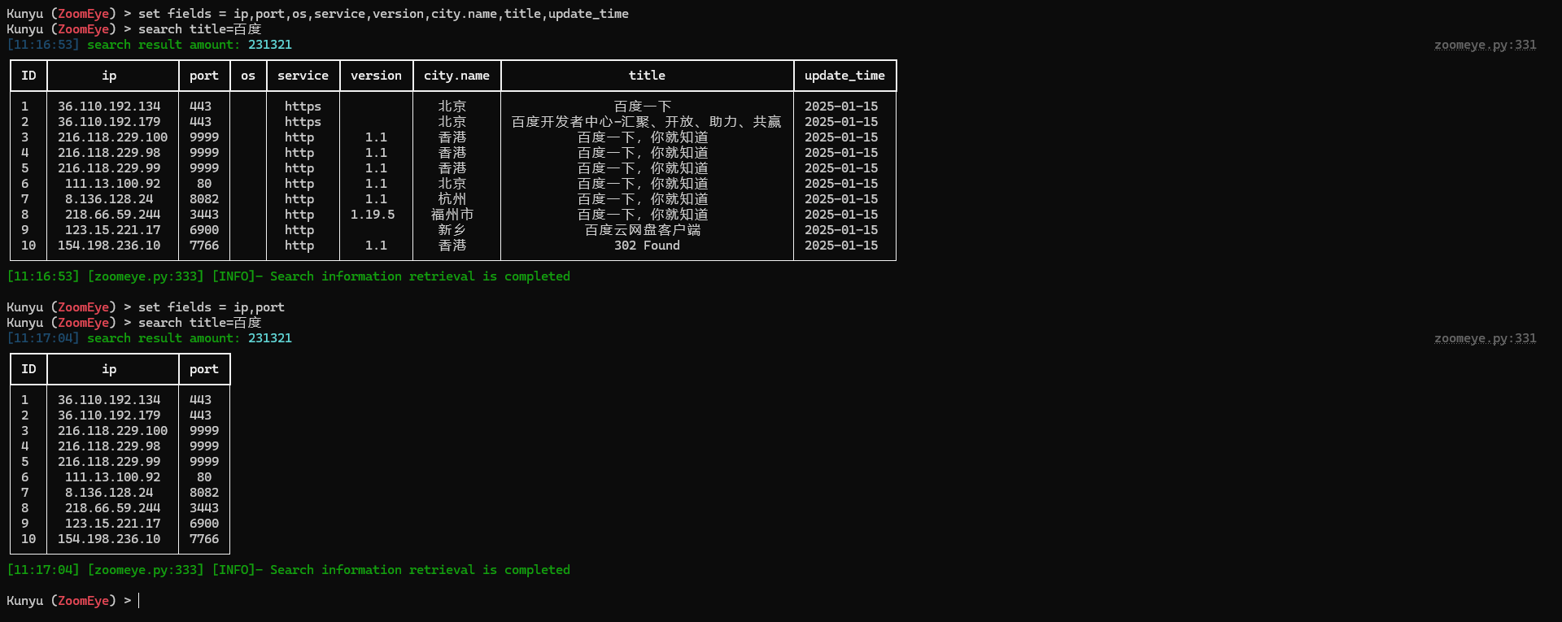
Task: Click the 'city.name' column header
Action: [456, 76]
